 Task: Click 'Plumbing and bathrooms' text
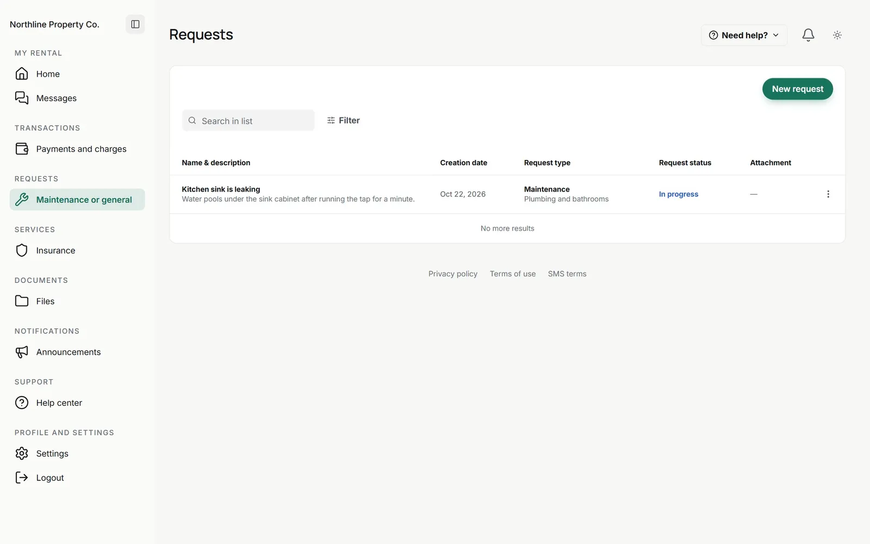[566, 199]
